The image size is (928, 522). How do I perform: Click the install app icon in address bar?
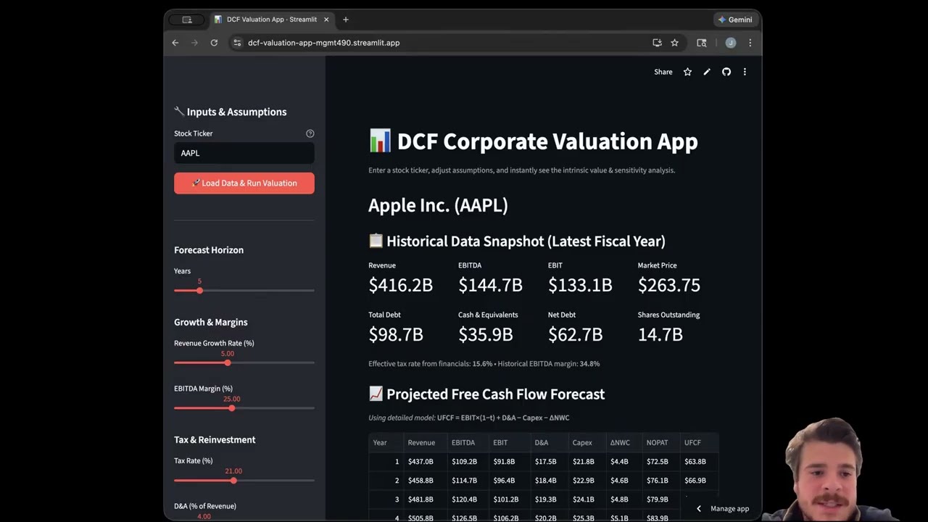point(657,43)
